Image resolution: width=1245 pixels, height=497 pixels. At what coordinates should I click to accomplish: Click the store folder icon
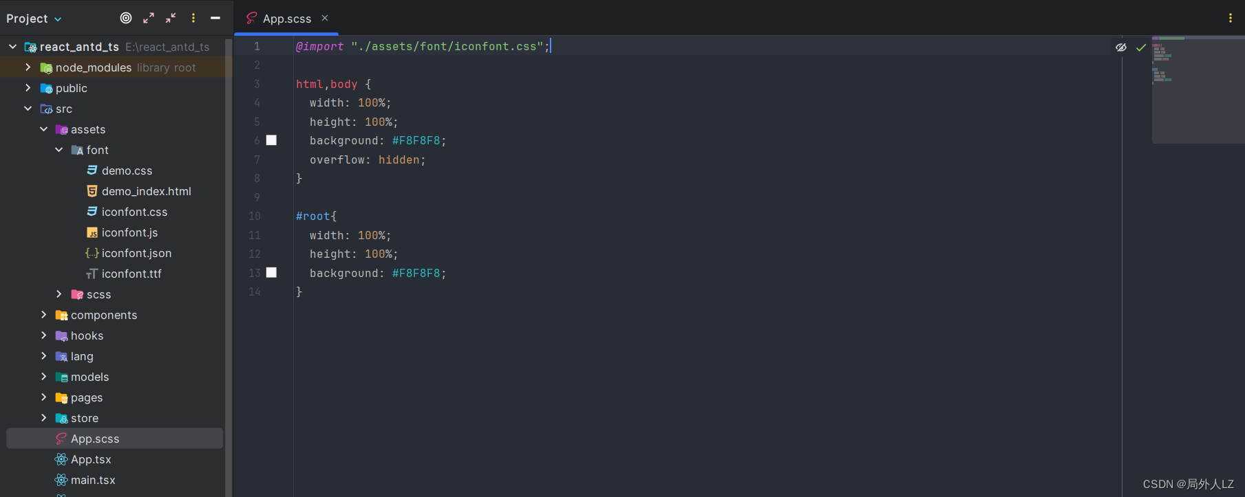tap(62, 419)
